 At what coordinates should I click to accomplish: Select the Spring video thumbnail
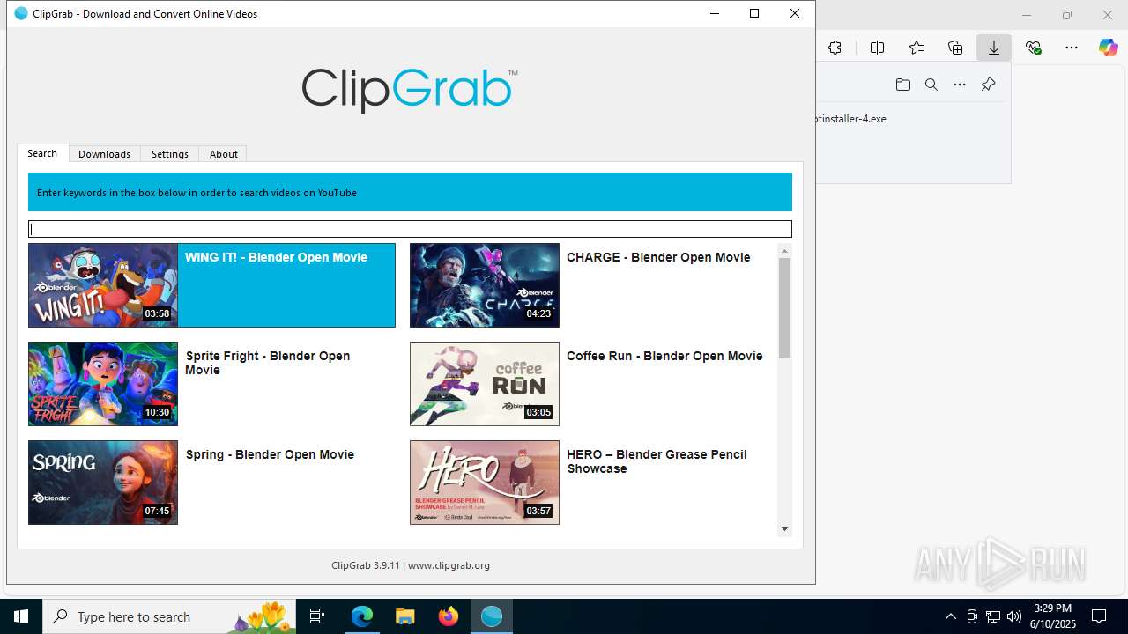(103, 483)
